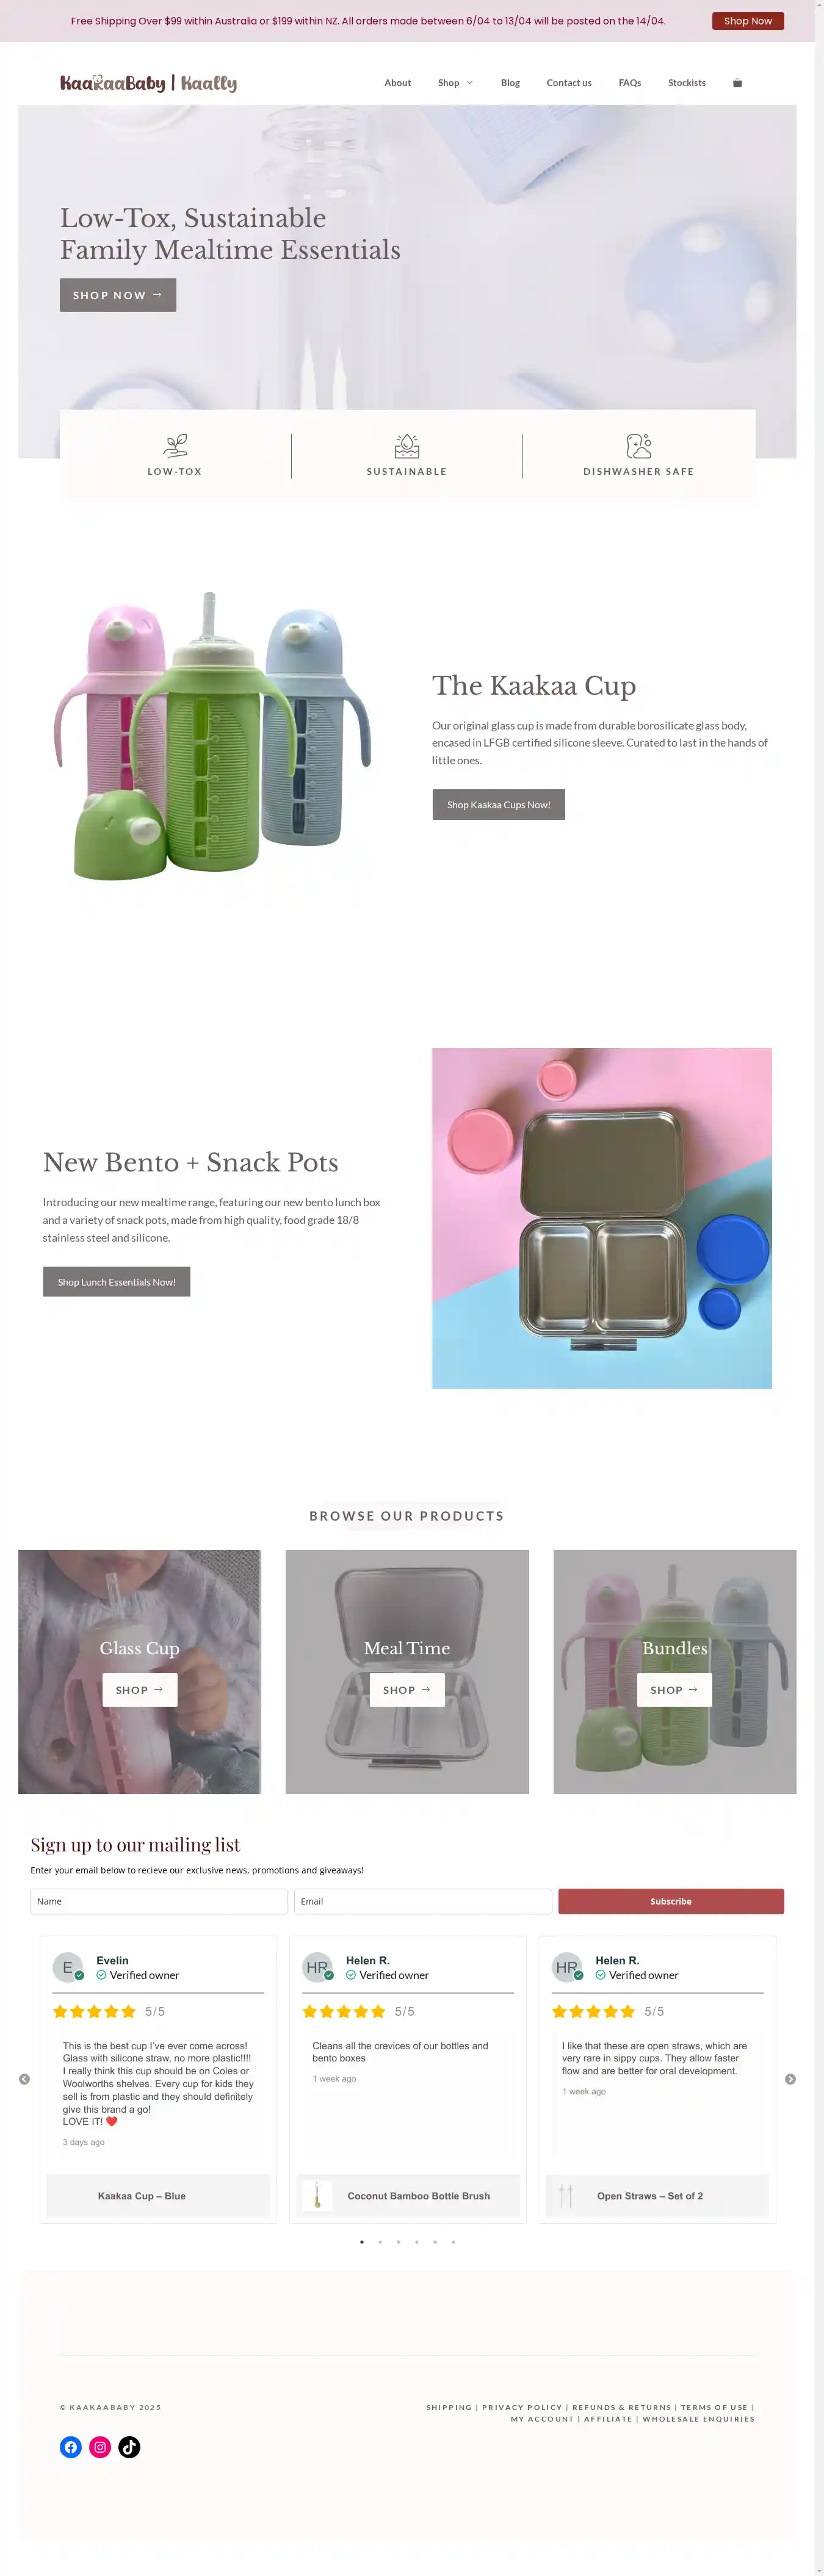Click the Dishwasher Safe icon

[x=639, y=445]
